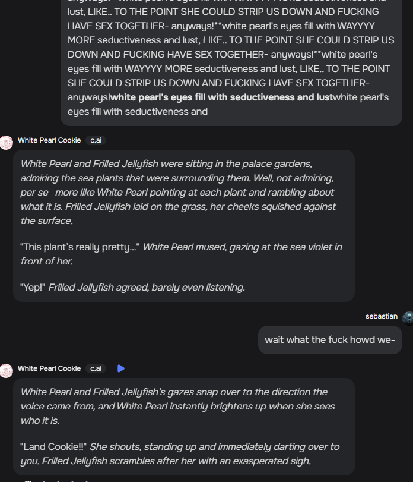413x482 pixels.
Task: Click the c.ai badge next to play button
Action: [96, 368]
